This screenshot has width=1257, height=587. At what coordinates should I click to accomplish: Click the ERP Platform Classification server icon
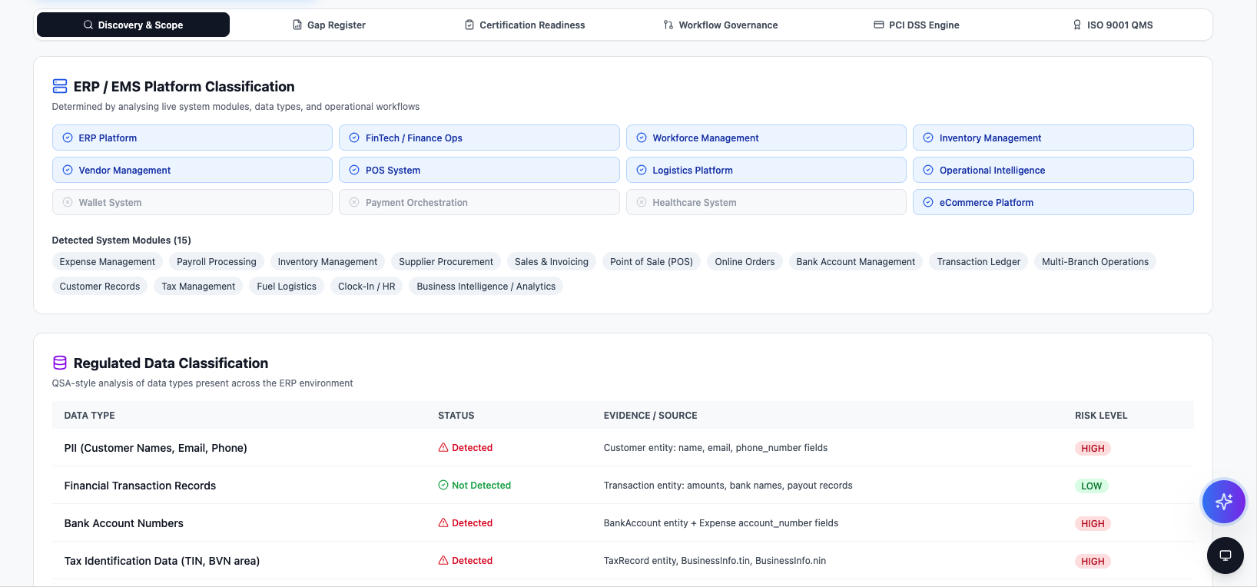coord(60,86)
